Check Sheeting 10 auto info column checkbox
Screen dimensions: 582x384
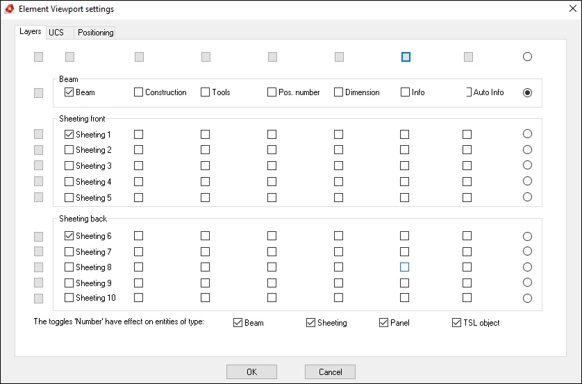click(467, 298)
